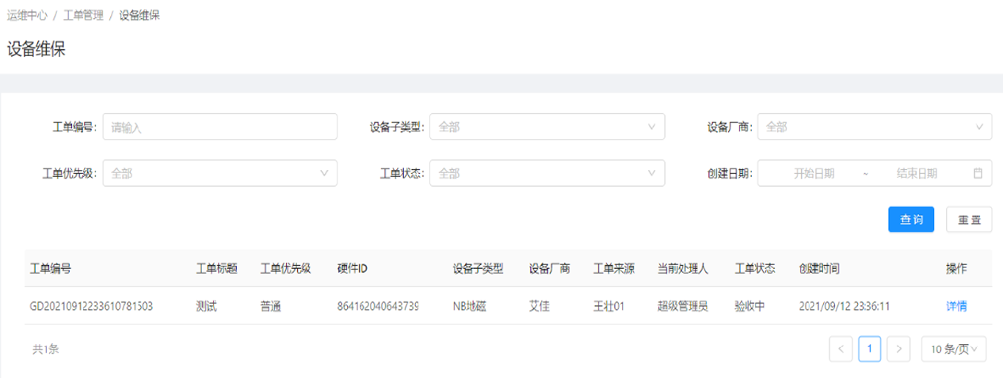Image resolution: width=1003 pixels, height=378 pixels.
Task: Go to next page arrow
Action: (898, 349)
